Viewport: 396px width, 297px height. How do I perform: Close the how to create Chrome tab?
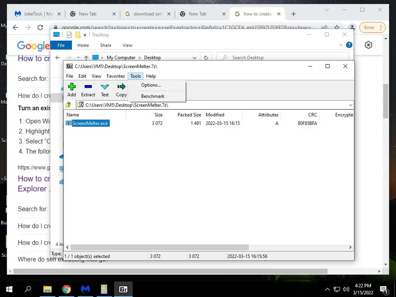click(279, 14)
